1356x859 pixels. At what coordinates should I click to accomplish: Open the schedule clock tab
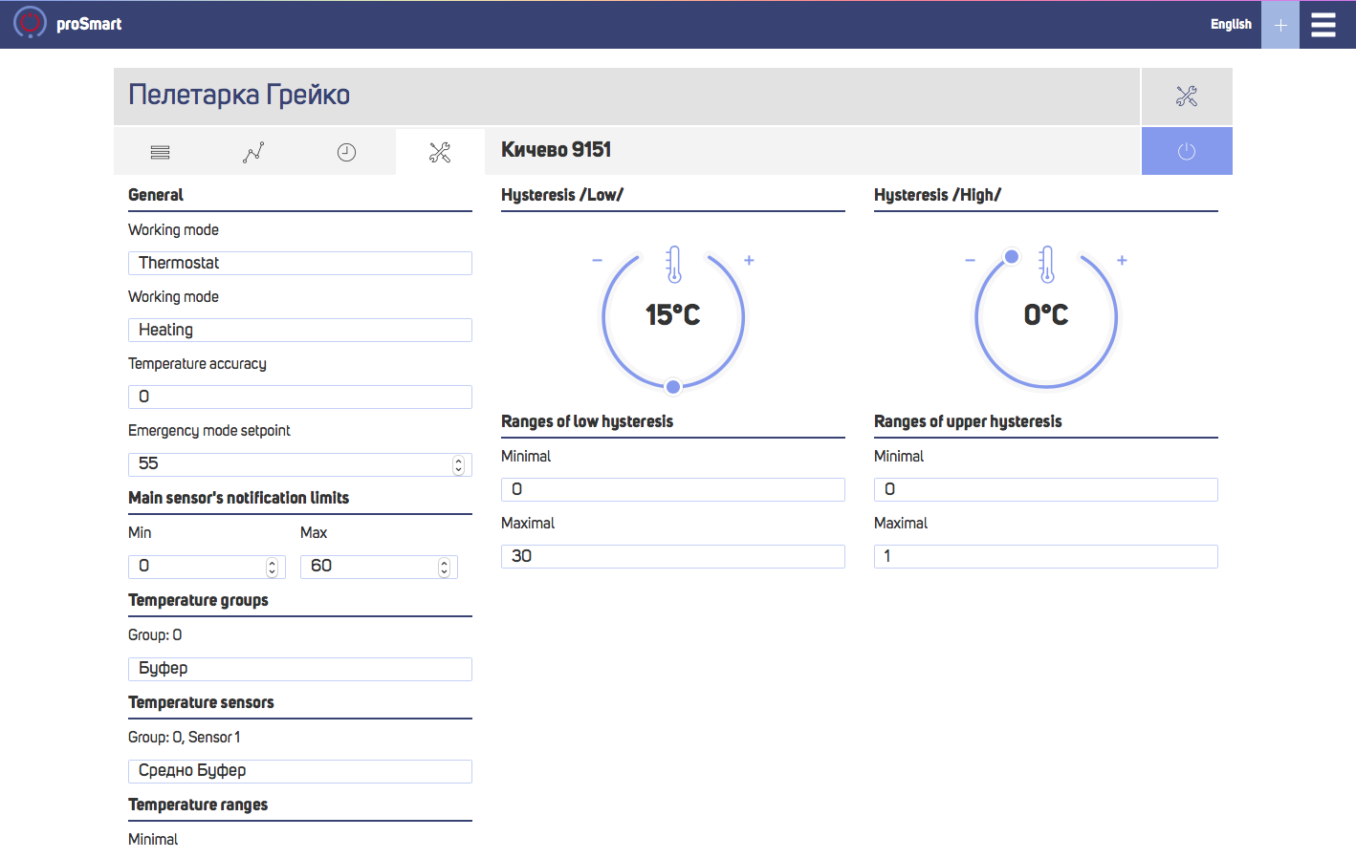[346, 153]
